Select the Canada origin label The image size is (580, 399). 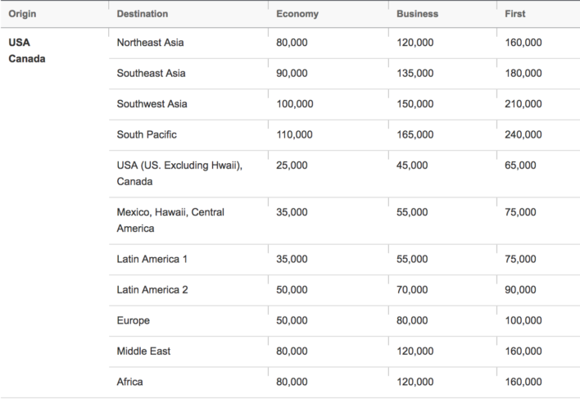click(27, 59)
